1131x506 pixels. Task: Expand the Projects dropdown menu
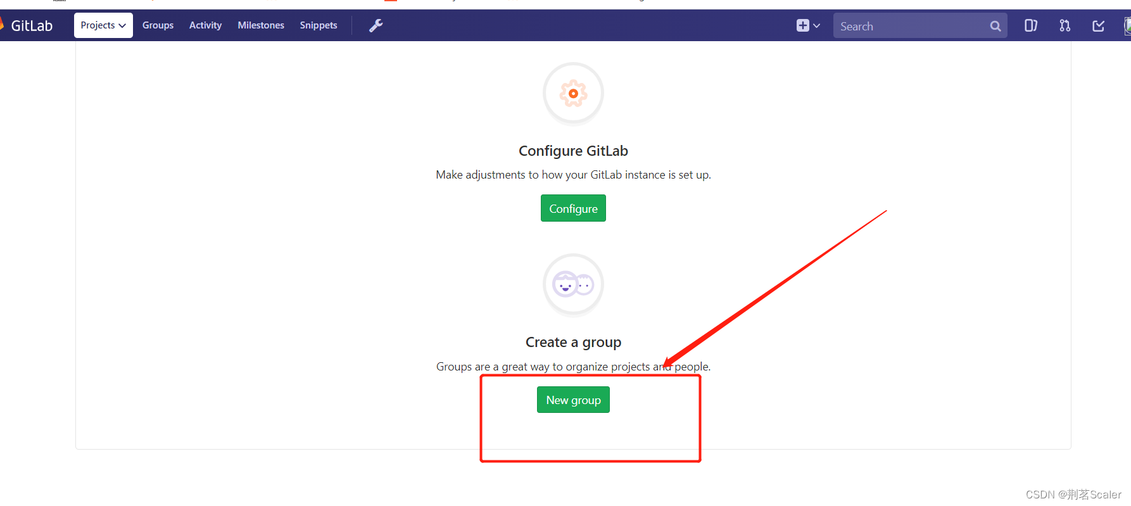point(103,25)
